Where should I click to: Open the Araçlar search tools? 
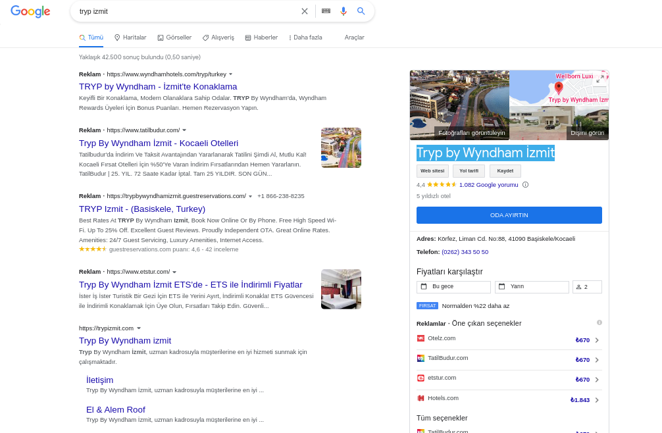[x=354, y=38]
